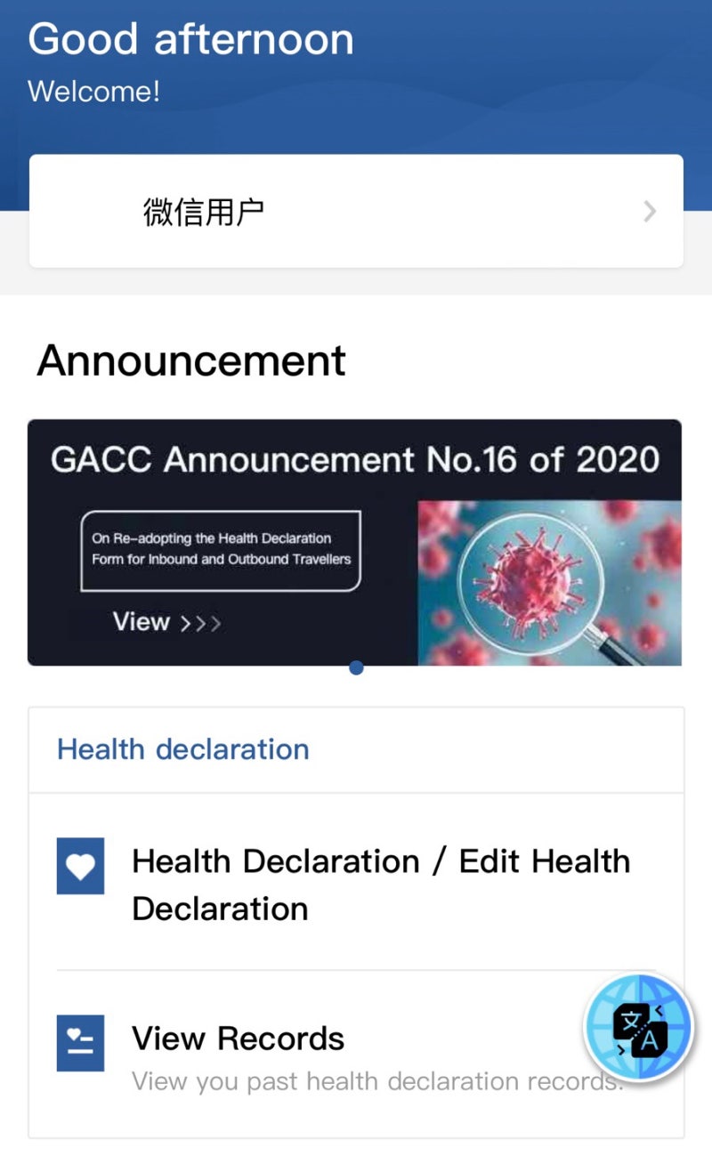This screenshot has width=712, height=1156.
Task: Tap the heart Health Declaration icon
Action: pyautogui.click(x=80, y=865)
